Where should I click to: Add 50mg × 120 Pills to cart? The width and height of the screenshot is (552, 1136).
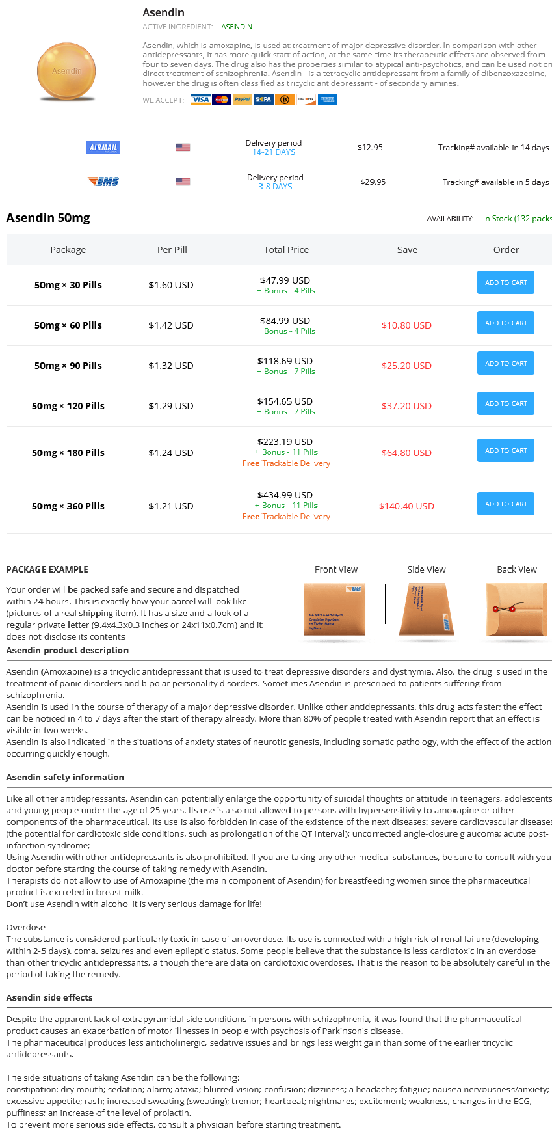coord(506,403)
